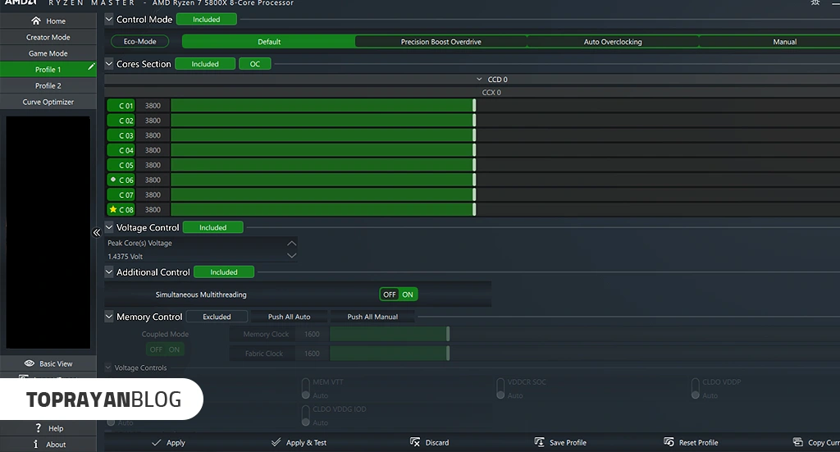Toggle Control Mode Included button

click(x=206, y=20)
